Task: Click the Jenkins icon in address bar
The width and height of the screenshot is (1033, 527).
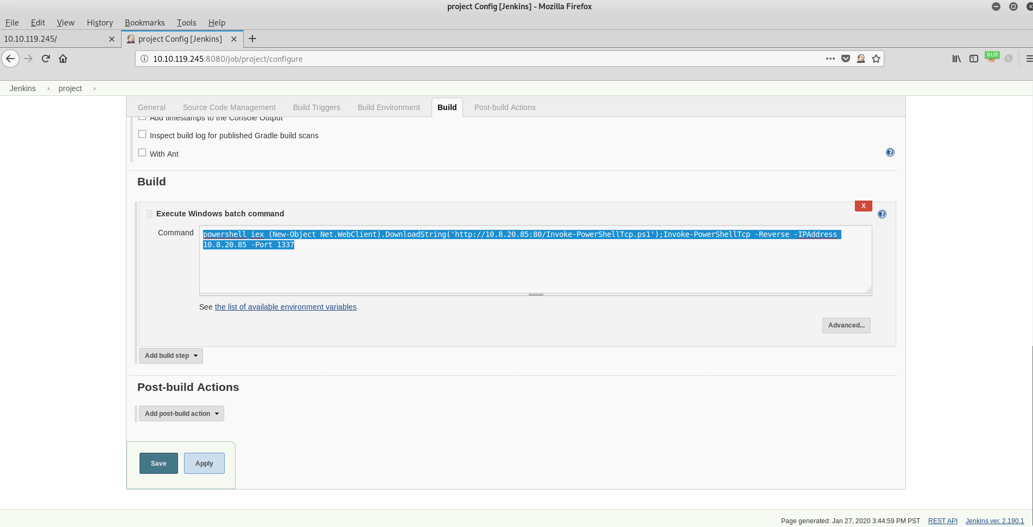Action: click(861, 59)
